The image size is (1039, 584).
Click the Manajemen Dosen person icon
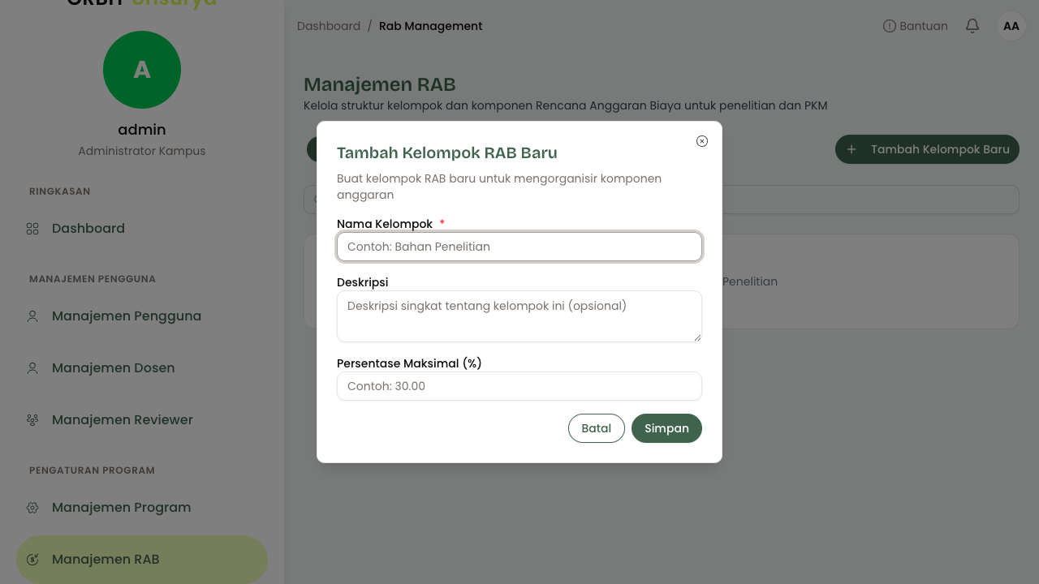(x=32, y=368)
